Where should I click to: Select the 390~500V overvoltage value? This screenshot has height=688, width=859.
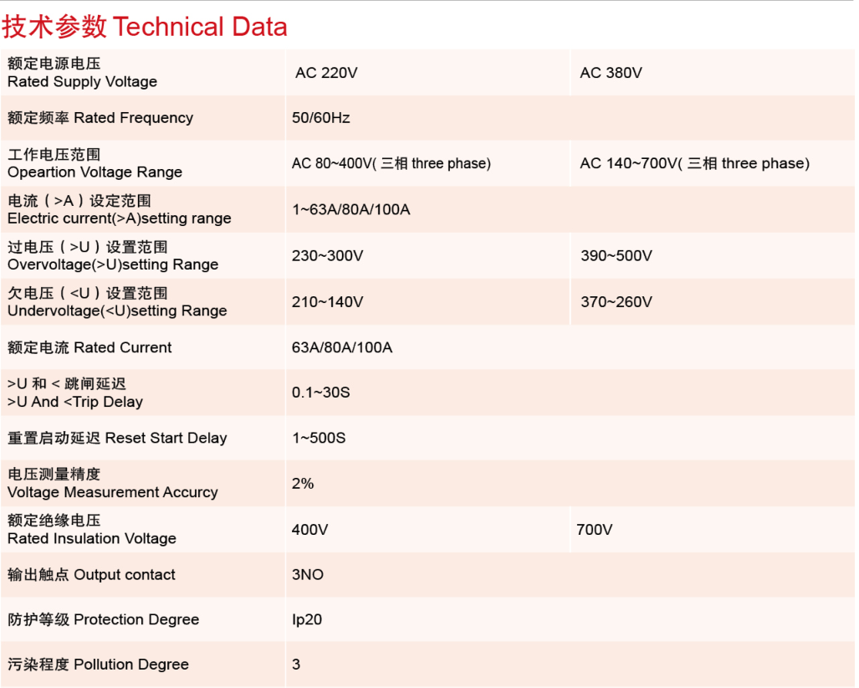[616, 255]
